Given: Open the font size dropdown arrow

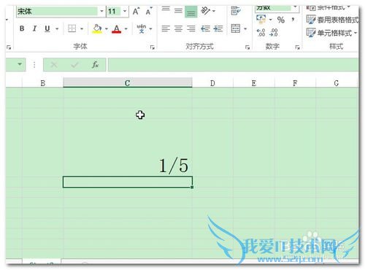Looking at the screenshot, I should (x=125, y=11).
